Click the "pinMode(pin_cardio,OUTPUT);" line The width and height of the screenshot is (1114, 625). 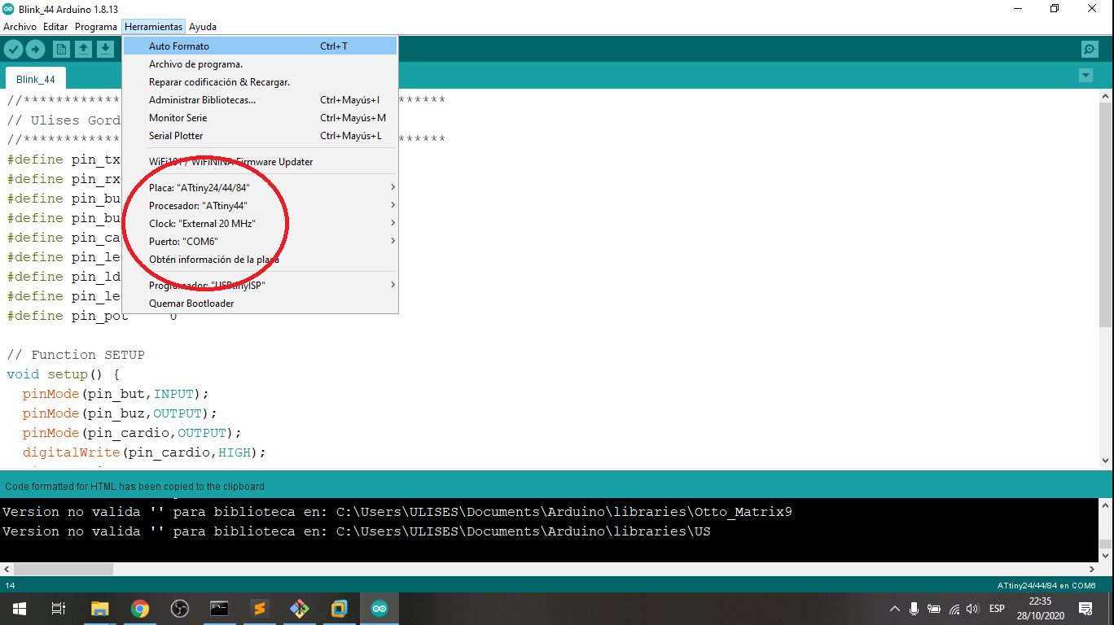[x=132, y=433]
